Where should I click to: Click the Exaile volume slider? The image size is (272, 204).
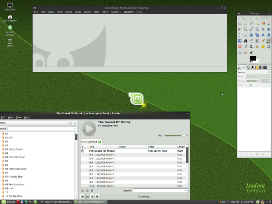(x=175, y=136)
